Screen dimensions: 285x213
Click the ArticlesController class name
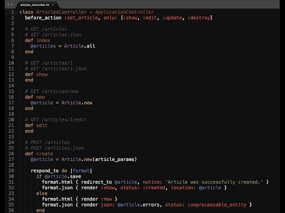coord(61,12)
